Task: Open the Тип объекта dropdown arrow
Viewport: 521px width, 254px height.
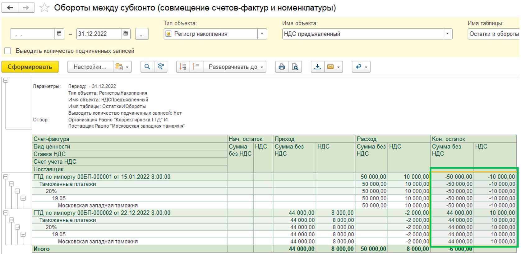Action: coord(262,34)
